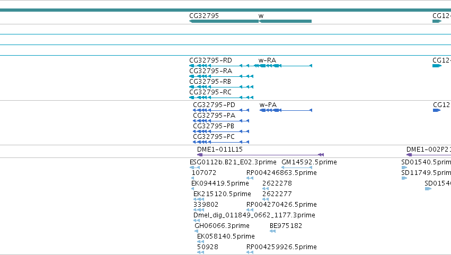Screen dimensions: 451x255
Task: Select the CG32795-PA protein label
Action: tap(214, 116)
